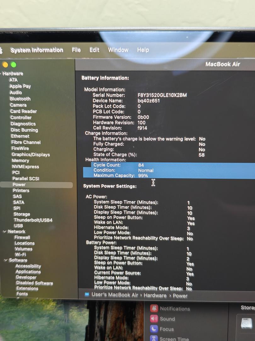Collapse the Network section chevron

(x=4, y=231)
